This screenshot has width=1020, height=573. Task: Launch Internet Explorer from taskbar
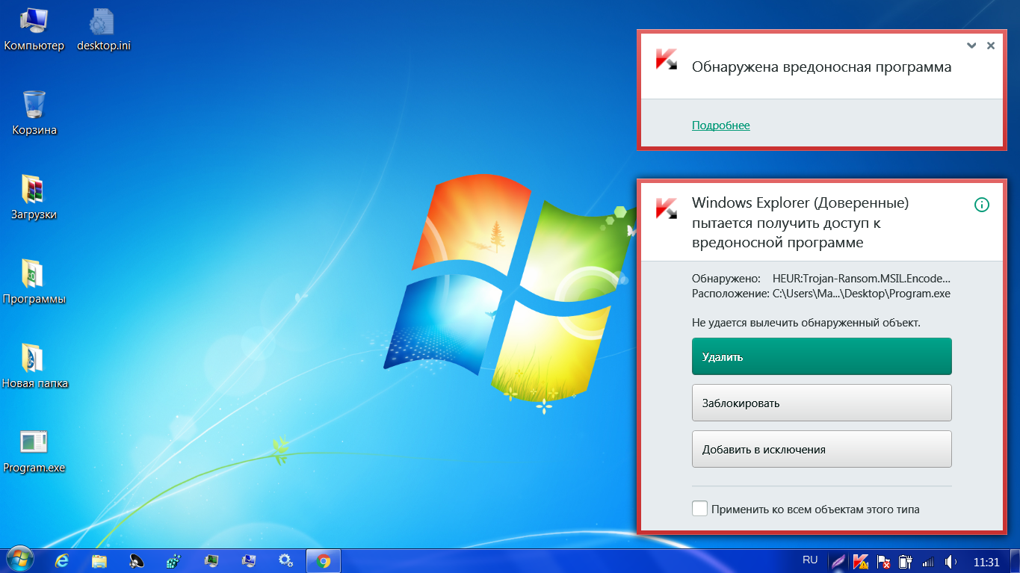tap(62, 561)
